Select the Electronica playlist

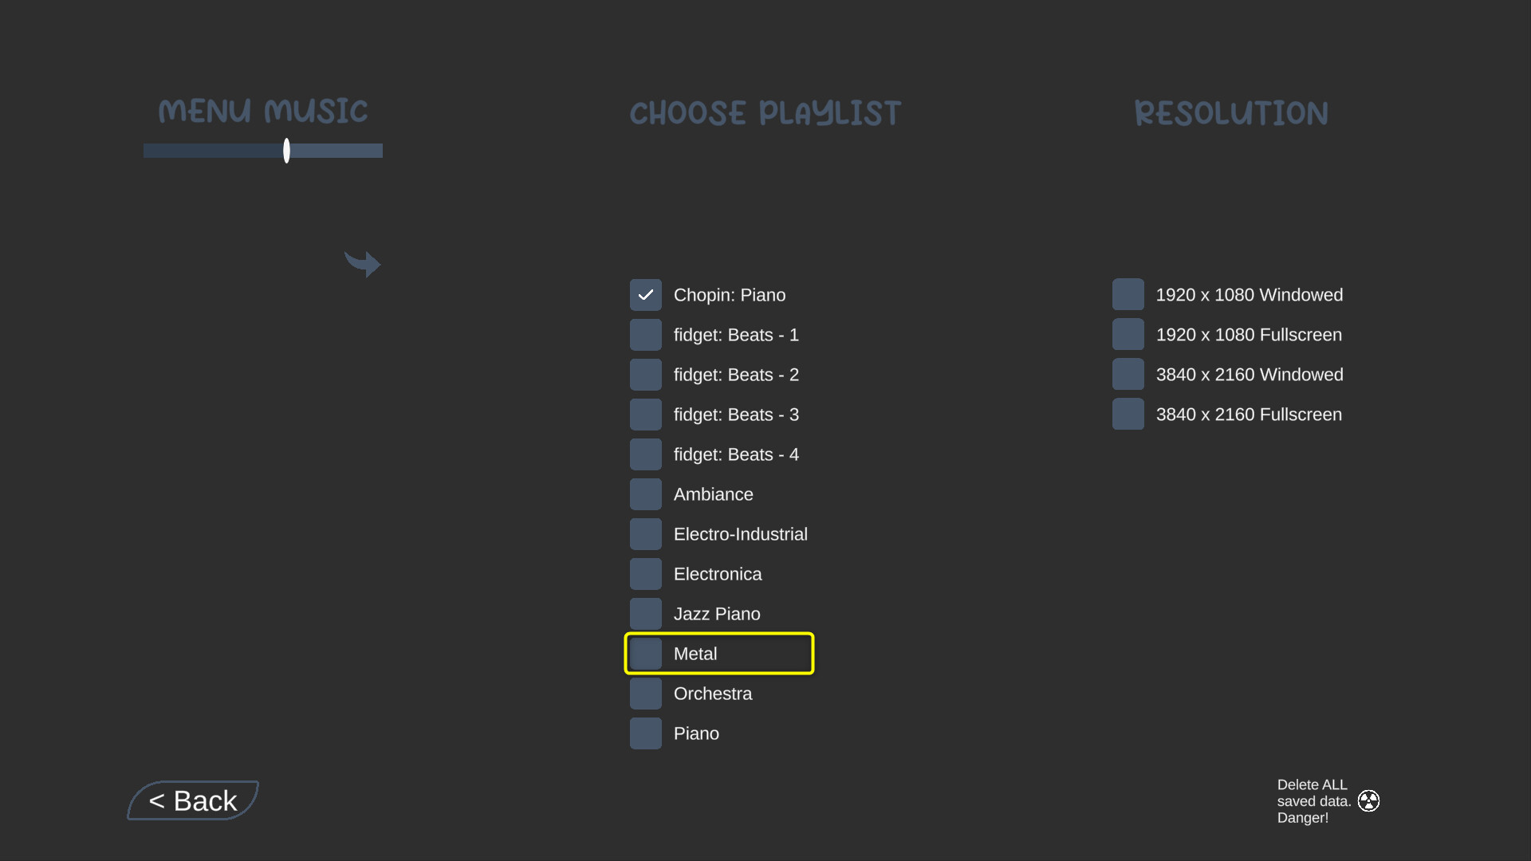pyautogui.click(x=645, y=573)
